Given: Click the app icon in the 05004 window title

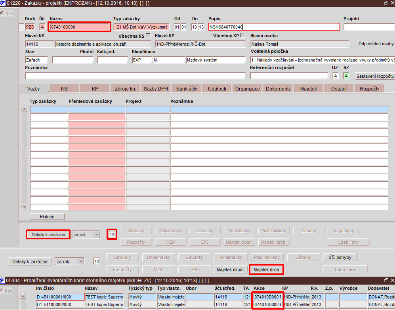Looking at the screenshot, I should coord(2,281).
